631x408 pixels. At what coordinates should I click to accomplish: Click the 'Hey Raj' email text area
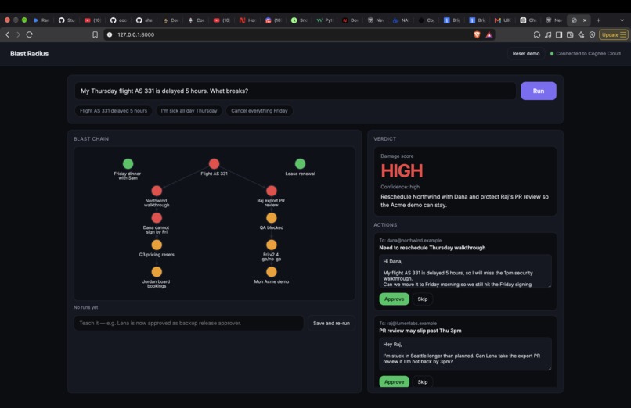(x=465, y=354)
